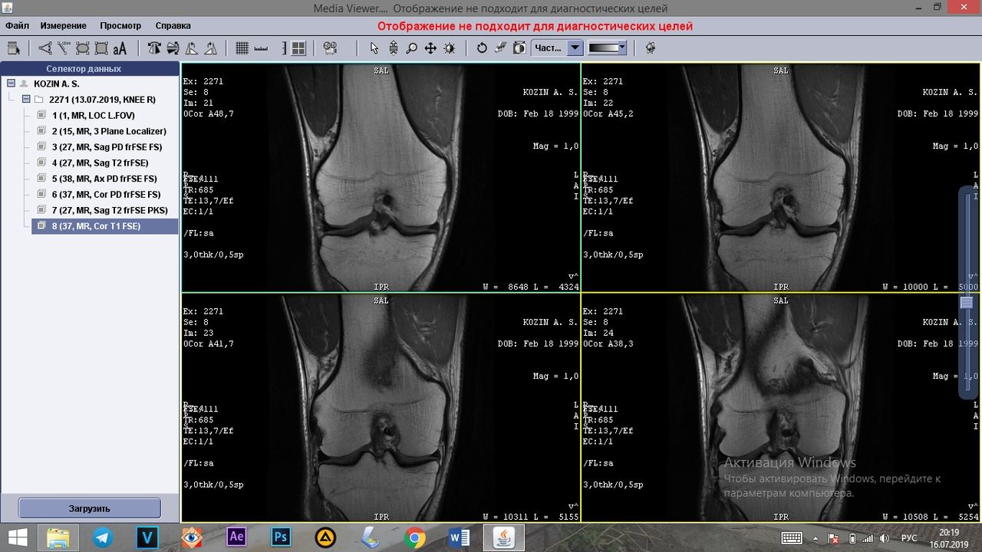Toggle grayscale inversion of the image
This screenshot has height=552, width=982.
519,48
